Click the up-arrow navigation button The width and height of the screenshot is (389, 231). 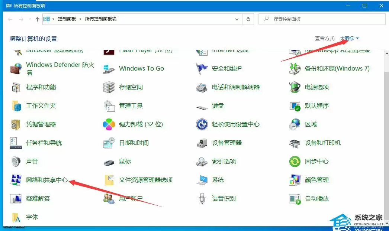coord(38,19)
